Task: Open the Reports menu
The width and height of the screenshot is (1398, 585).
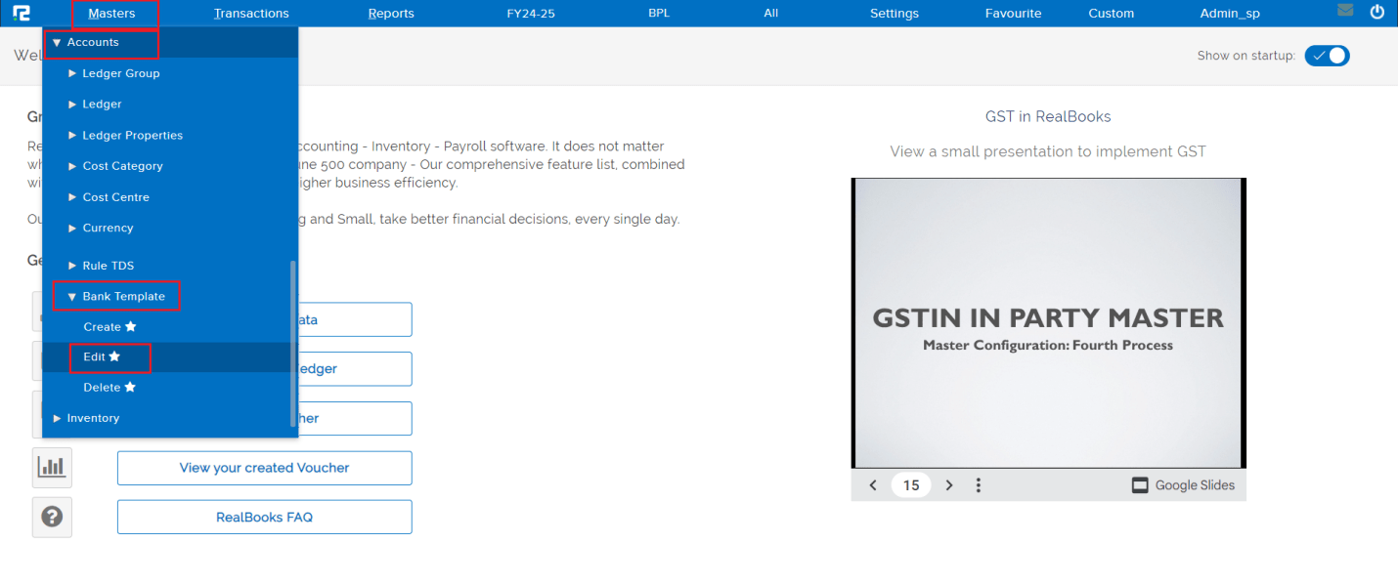Action: coord(391,14)
